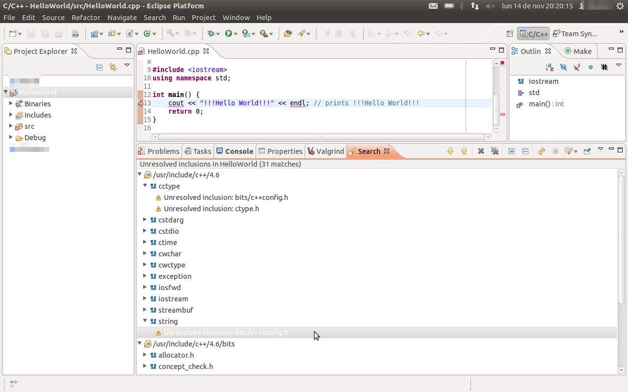
Task: Expand all search results with plus icon
Action: (x=511, y=151)
